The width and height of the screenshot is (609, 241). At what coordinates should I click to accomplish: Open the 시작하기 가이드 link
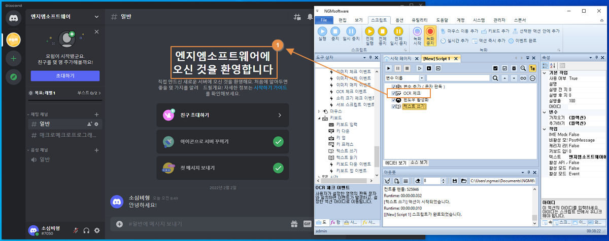272,87
